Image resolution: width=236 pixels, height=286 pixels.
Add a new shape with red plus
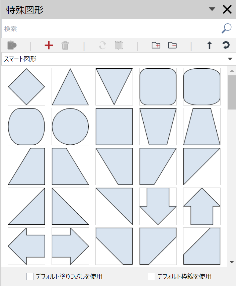(x=49, y=45)
